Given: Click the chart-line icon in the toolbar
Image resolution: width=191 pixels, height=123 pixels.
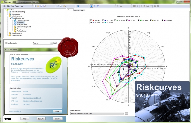Looking at the screenshot, I should click(x=151, y=6).
